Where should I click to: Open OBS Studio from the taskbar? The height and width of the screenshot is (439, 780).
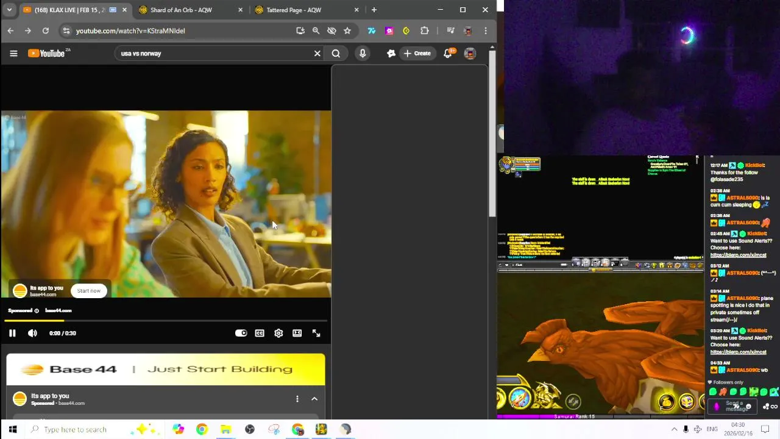coord(250,429)
